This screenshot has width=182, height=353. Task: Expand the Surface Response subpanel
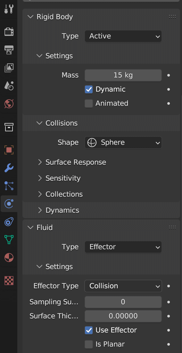coord(40,162)
